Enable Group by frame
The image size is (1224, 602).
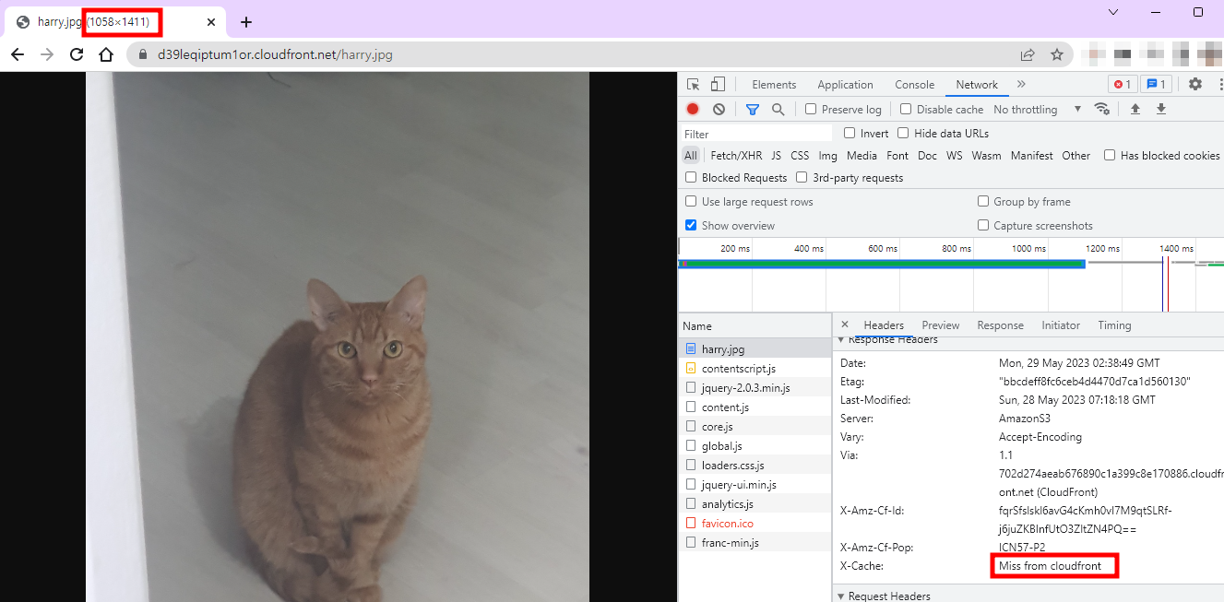983,201
